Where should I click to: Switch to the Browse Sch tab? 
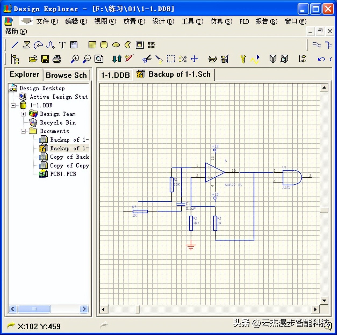[66, 75]
